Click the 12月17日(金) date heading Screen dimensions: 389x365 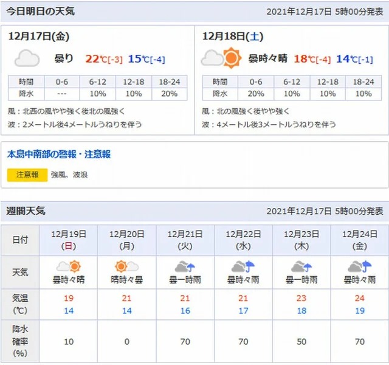coord(39,36)
